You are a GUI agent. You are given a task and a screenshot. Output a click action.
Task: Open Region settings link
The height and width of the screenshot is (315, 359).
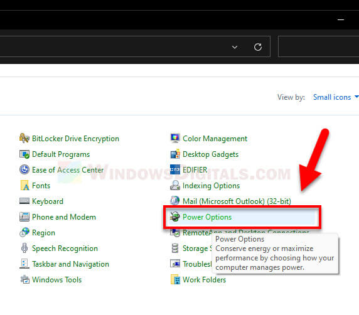pos(43,233)
